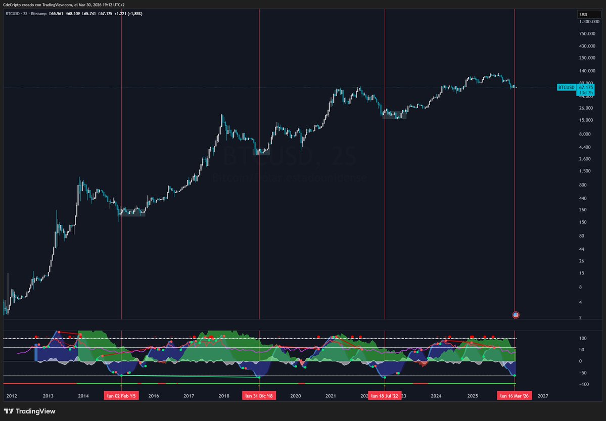The height and width of the screenshot is (421, 606).
Task: Click the 'lun 31 Dic '18' date button
Action: tap(259, 396)
